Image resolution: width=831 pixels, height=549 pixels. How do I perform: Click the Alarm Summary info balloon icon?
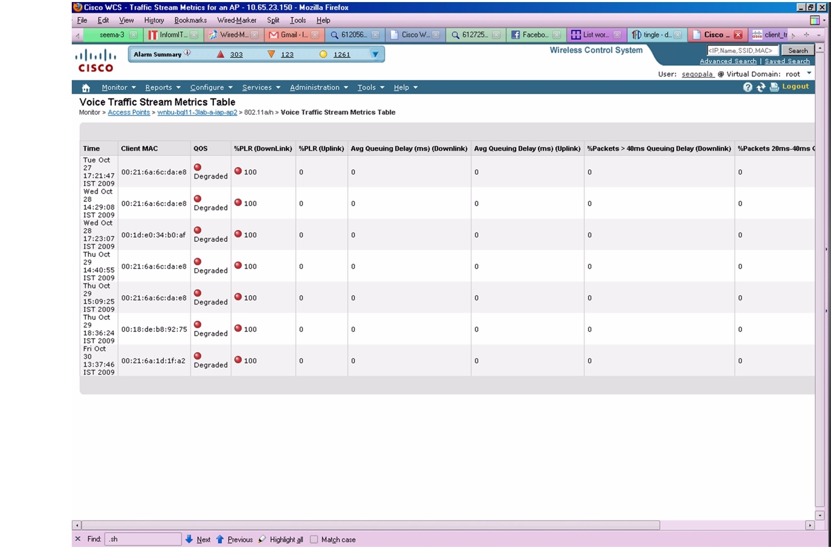(x=188, y=52)
